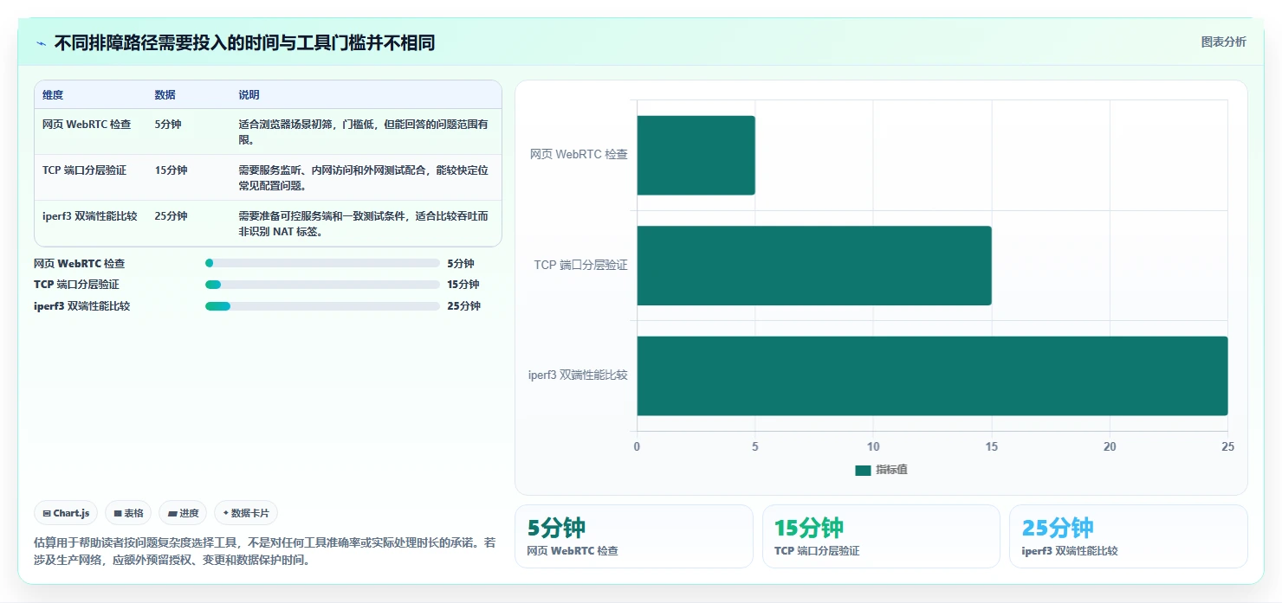
Task: Toggle the 指标值 legend color box
Action: 863,470
